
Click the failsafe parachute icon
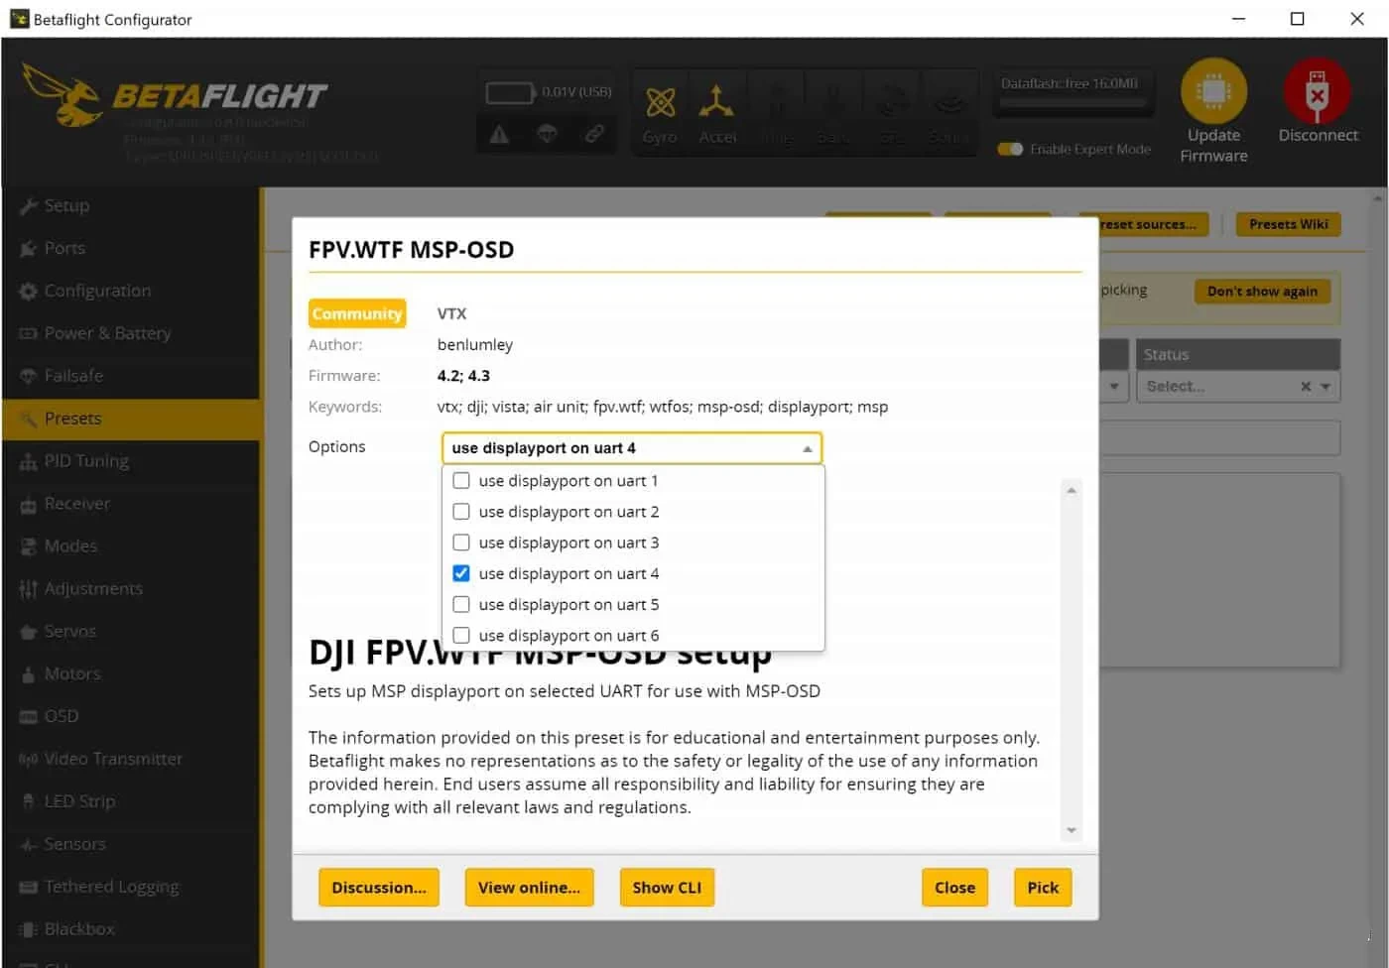pos(547,134)
